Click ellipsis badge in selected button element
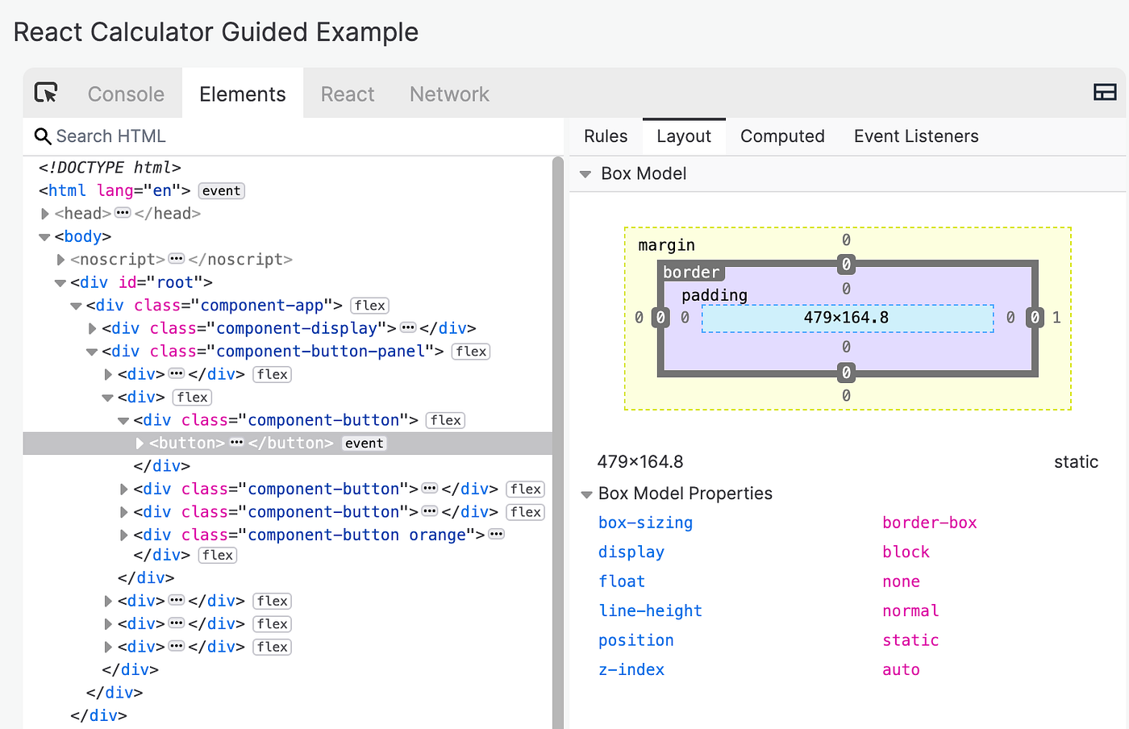This screenshot has width=1129, height=729. click(x=236, y=443)
